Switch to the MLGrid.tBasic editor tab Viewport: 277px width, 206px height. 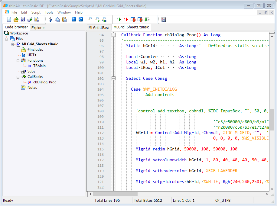99,27
